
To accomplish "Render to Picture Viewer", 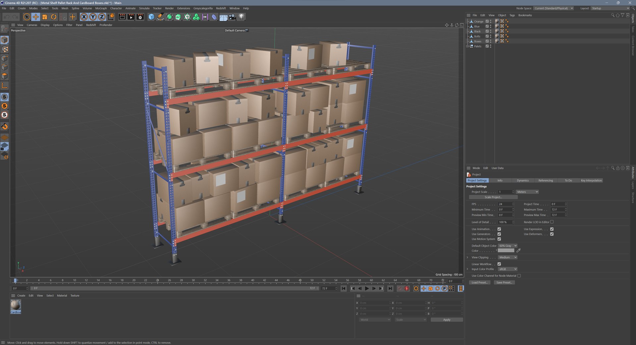I will click(131, 17).
